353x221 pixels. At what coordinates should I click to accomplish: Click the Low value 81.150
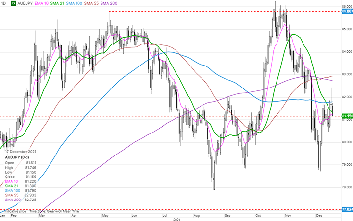(31, 172)
